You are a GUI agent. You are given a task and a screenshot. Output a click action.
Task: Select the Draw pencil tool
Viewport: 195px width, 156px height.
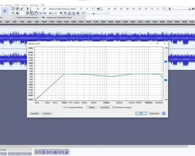coord(22,9)
